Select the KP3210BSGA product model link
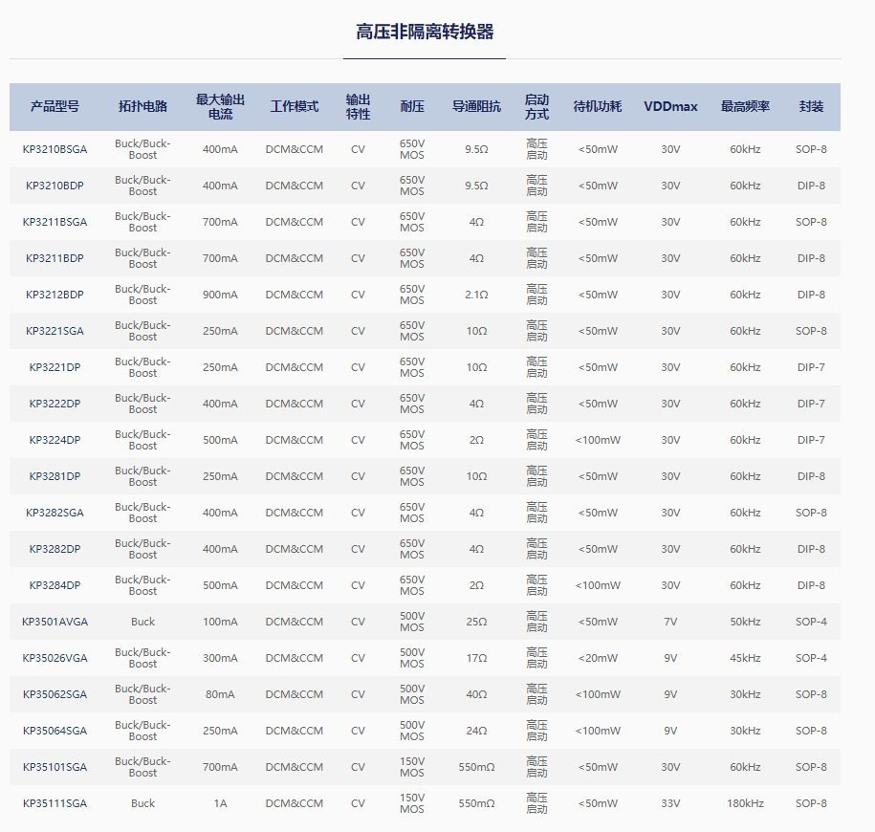The height and width of the screenshot is (832, 875). click(53, 149)
